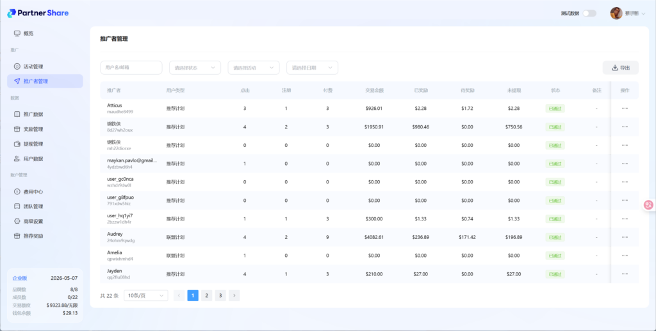656x331 pixels.
Task: Open 用户数据 in the sidebar
Action: click(33, 158)
